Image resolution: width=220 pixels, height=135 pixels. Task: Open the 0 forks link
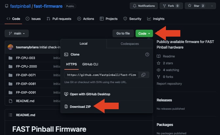click(168, 77)
